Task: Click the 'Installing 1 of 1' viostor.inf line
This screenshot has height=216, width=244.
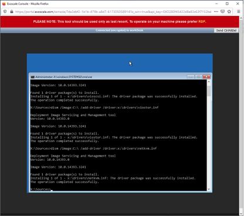Action: click(114, 137)
